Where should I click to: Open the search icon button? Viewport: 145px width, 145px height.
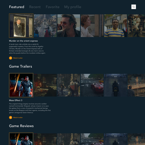[134, 7]
